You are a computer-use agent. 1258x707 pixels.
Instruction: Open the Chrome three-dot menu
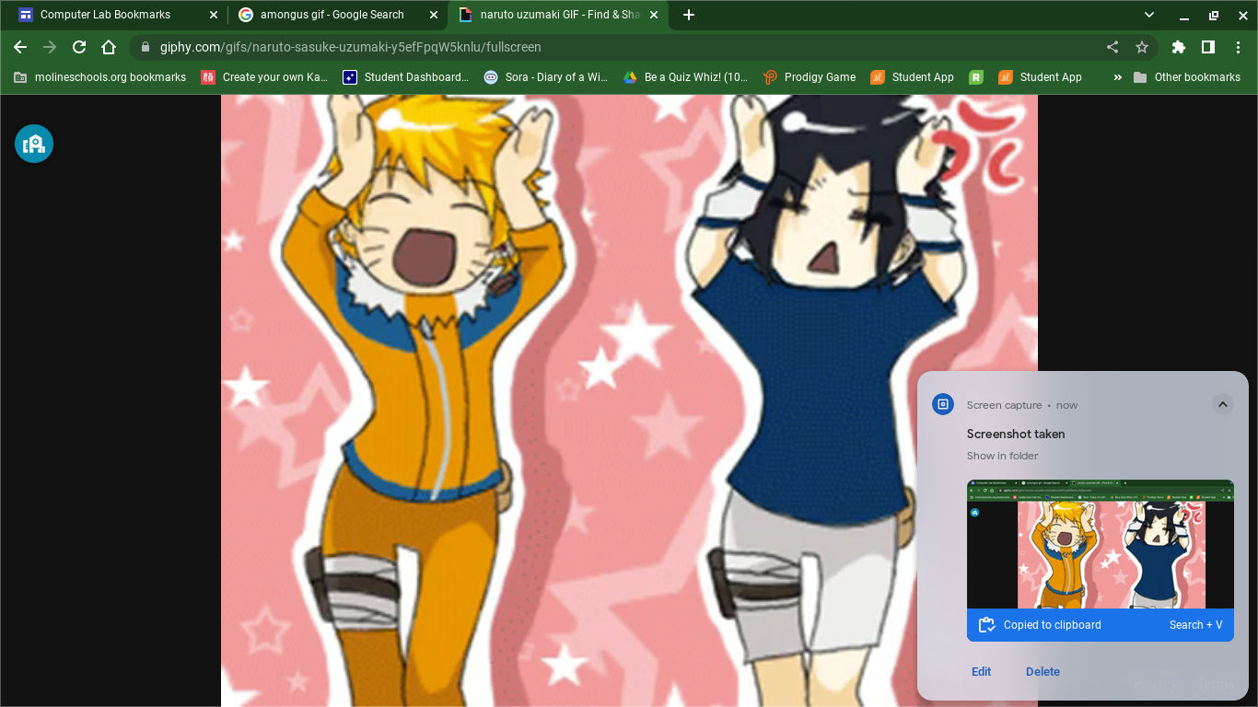(1238, 47)
